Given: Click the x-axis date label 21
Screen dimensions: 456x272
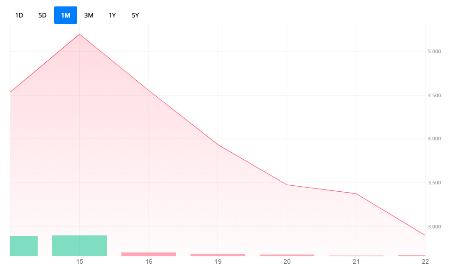Looking at the screenshot, I should 356,262.
